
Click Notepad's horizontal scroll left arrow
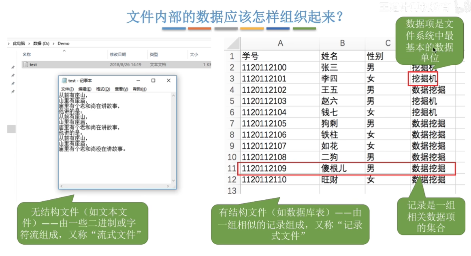point(61,186)
